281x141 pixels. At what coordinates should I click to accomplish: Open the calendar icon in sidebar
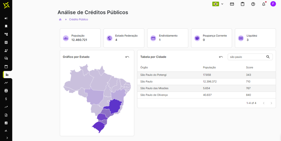6,66
